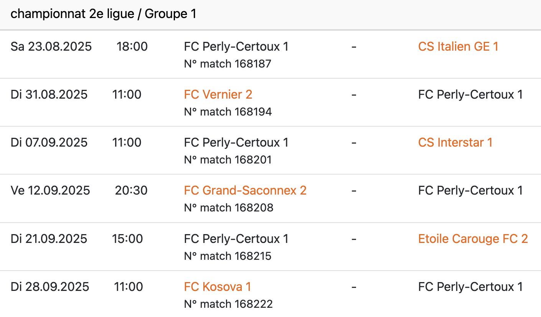Viewport: 541px width, 317px height.
Task: Open the FC Vernier 2 team link
Action: click(x=218, y=94)
